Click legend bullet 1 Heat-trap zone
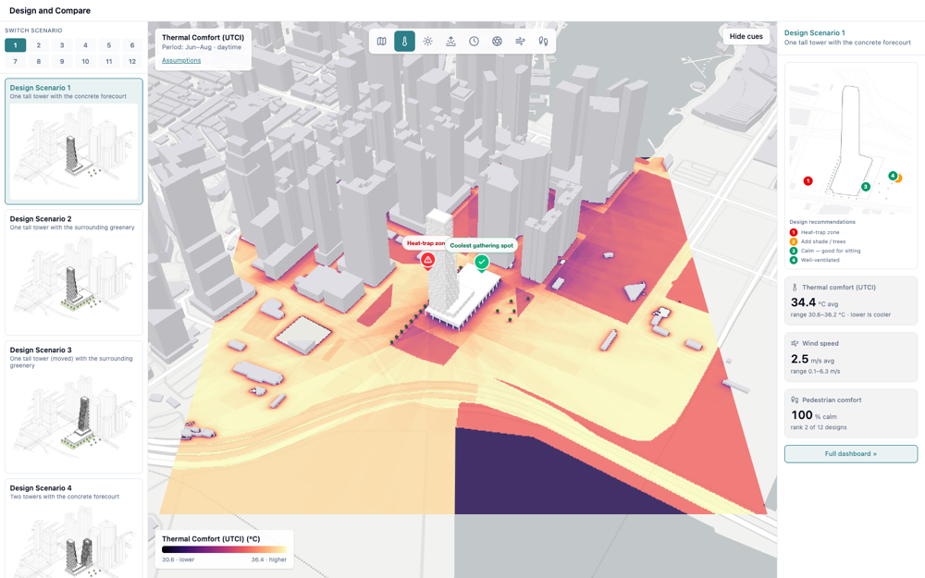This screenshot has height=578, width=925. (x=794, y=232)
